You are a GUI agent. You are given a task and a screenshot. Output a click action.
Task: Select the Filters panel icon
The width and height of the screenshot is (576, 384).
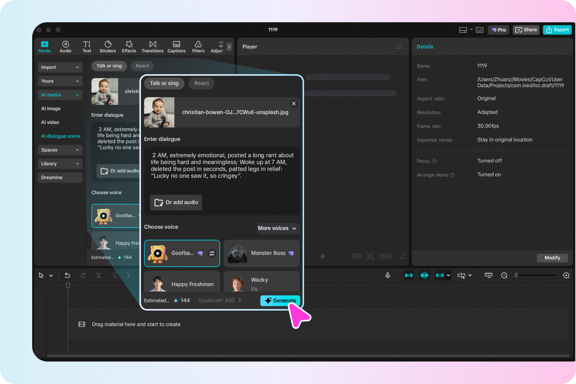(198, 46)
